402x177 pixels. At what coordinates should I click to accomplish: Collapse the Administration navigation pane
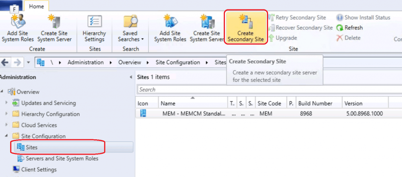[131, 77]
